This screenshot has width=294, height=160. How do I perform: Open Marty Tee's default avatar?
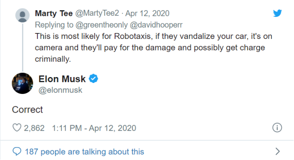tap(22, 15)
